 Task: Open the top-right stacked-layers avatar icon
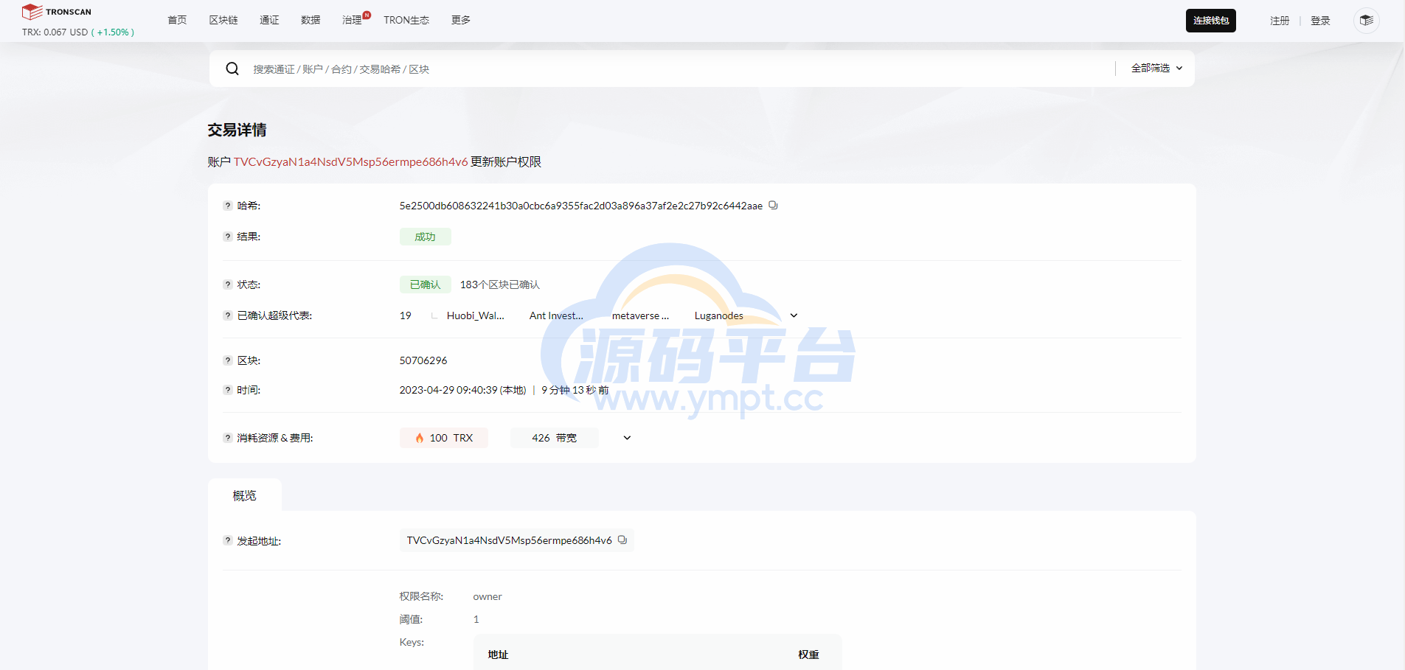click(x=1366, y=21)
